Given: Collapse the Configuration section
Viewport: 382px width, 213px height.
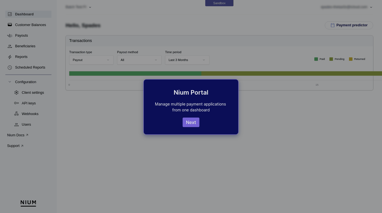Looking at the screenshot, I should click(x=25, y=82).
